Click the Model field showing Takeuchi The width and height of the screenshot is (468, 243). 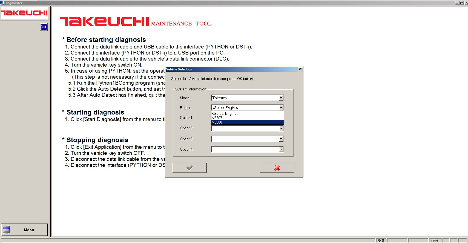click(245, 98)
